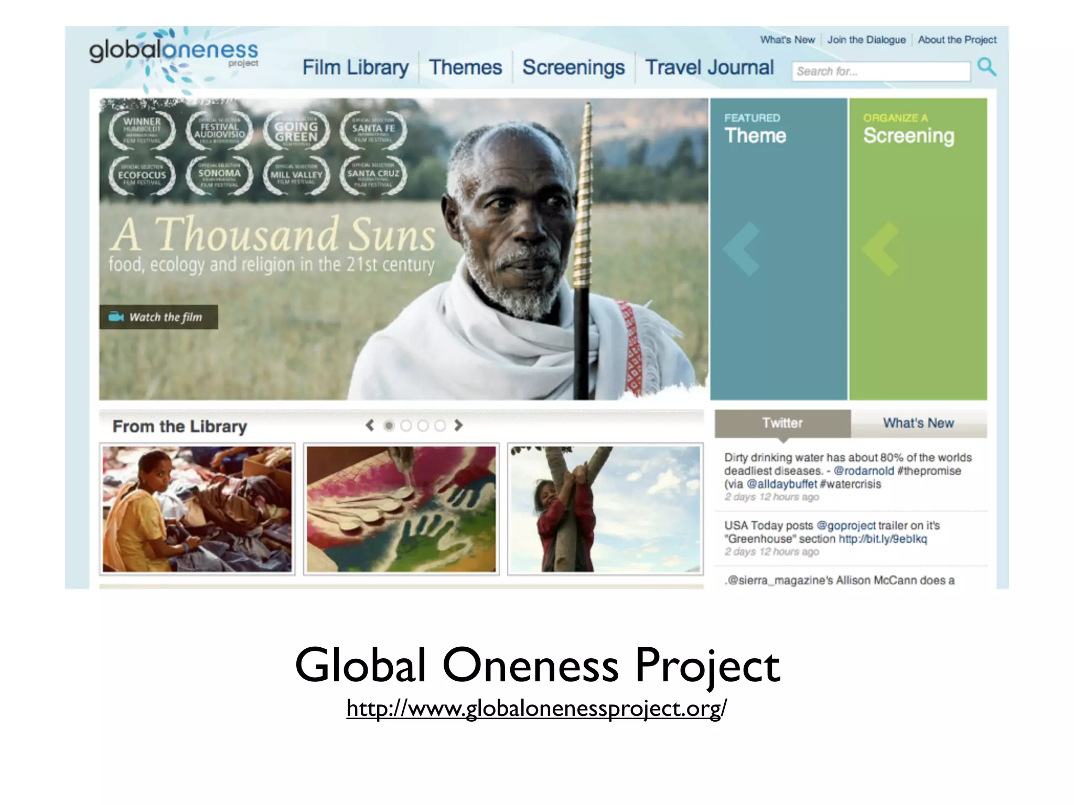Expand the Organize a Screening panel chevron
Screen dimensions: 1074x805
pos(880,249)
